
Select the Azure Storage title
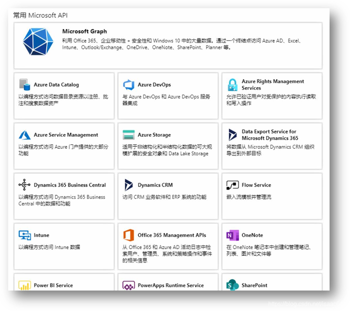click(154, 135)
